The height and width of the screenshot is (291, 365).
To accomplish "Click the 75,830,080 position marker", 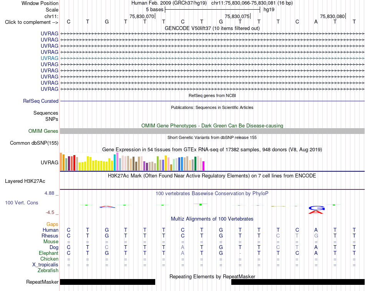I will [332, 16].
